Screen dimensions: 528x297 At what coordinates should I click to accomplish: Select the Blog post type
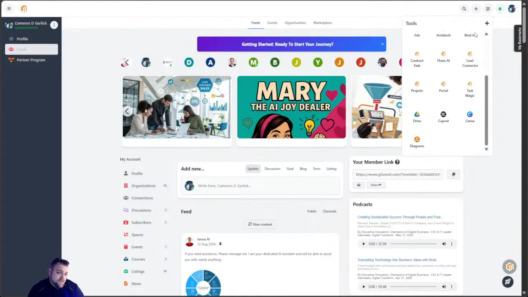[303, 169]
